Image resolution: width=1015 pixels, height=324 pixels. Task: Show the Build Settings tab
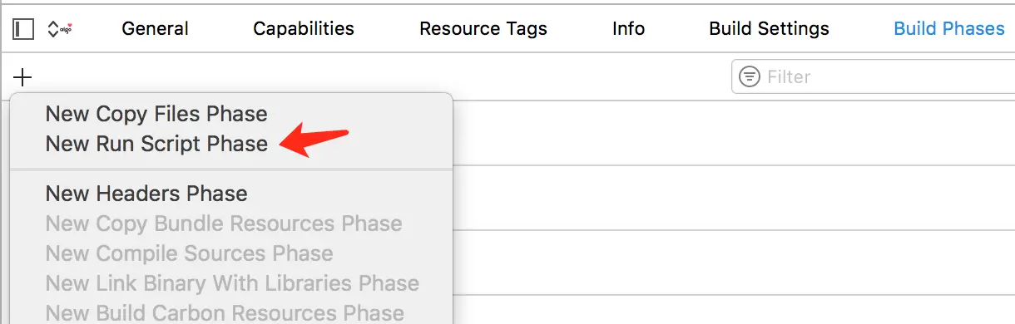[769, 29]
